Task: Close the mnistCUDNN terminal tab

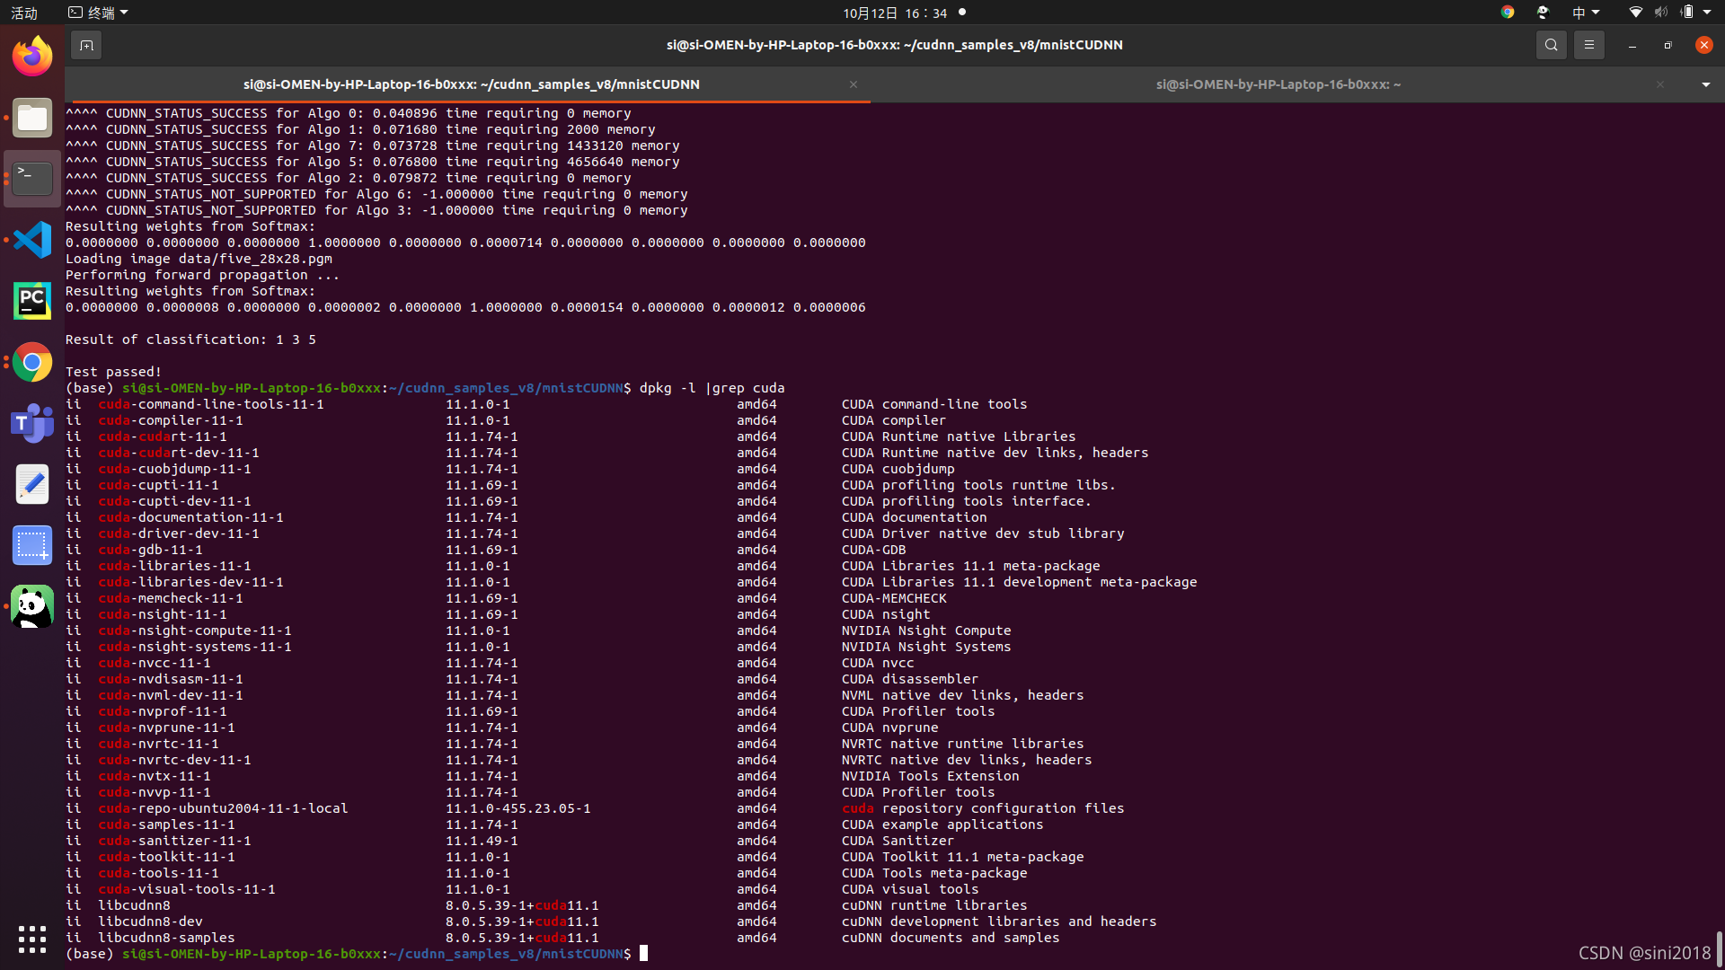Action: (x=854, y=84)
